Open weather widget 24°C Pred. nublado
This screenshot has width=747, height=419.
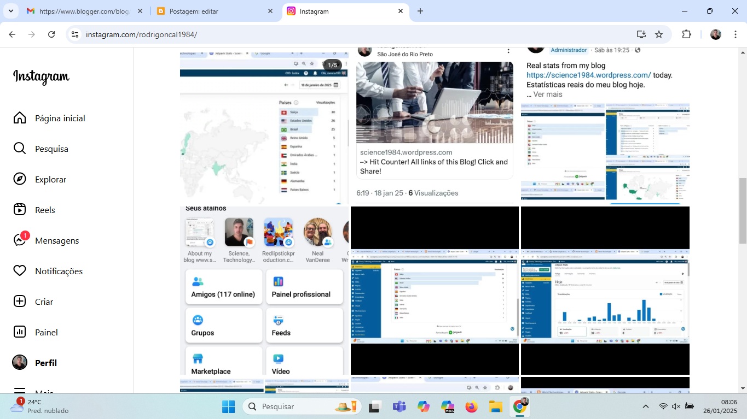(39, 406)
